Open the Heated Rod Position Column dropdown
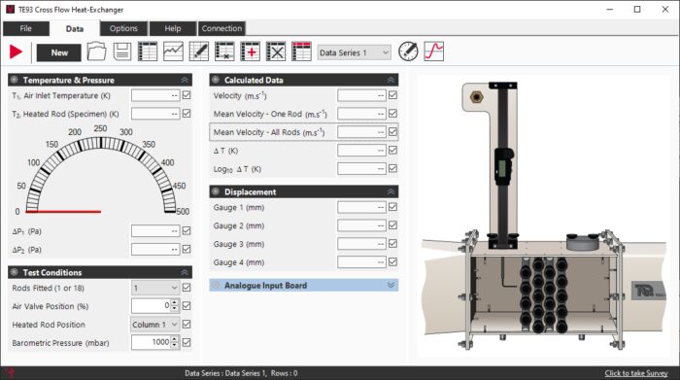The width and height of the screenshot is (680, 380). coord(154,325)
